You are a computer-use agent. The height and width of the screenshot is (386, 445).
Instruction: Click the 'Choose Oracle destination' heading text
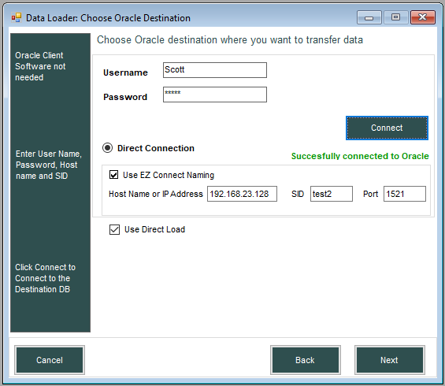(x=230, y=39)
